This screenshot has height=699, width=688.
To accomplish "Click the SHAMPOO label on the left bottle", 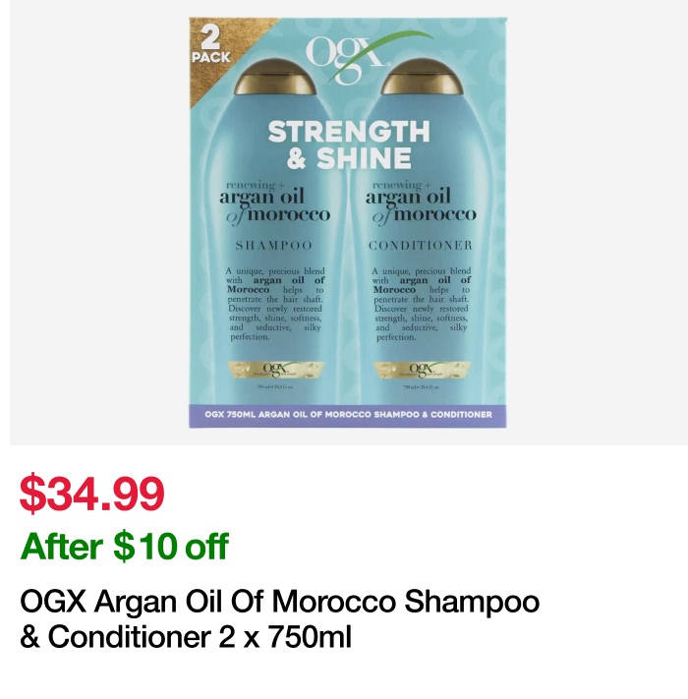I will [274, 245].
